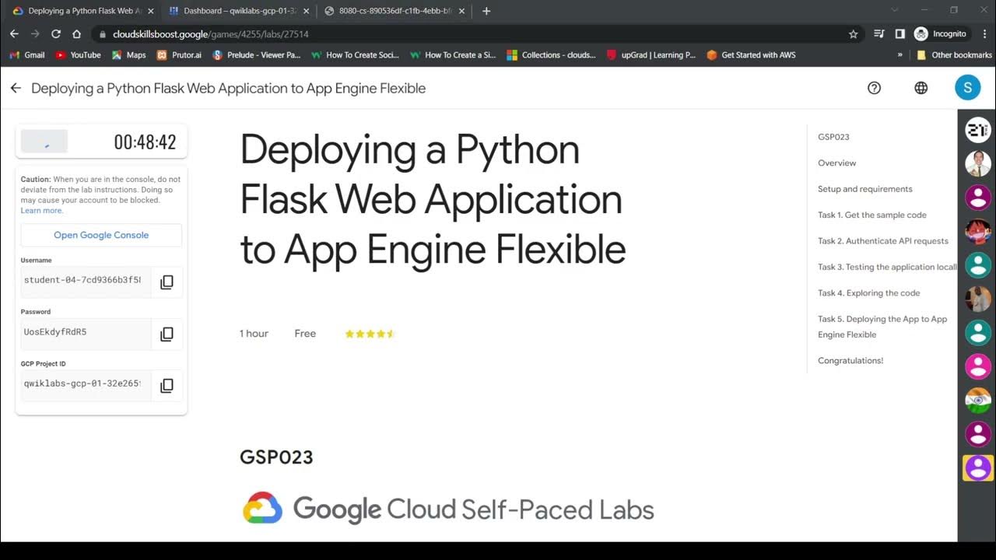This screenshot has height=560, width=996.
Task: Open the How To Create Soci... bookmark
Action: coord(355,55)
